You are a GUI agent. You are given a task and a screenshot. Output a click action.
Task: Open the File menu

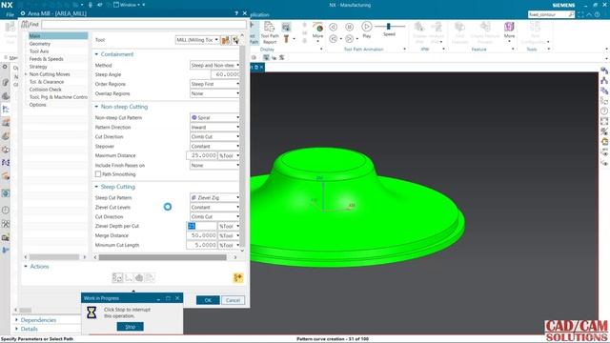[10, 14]
